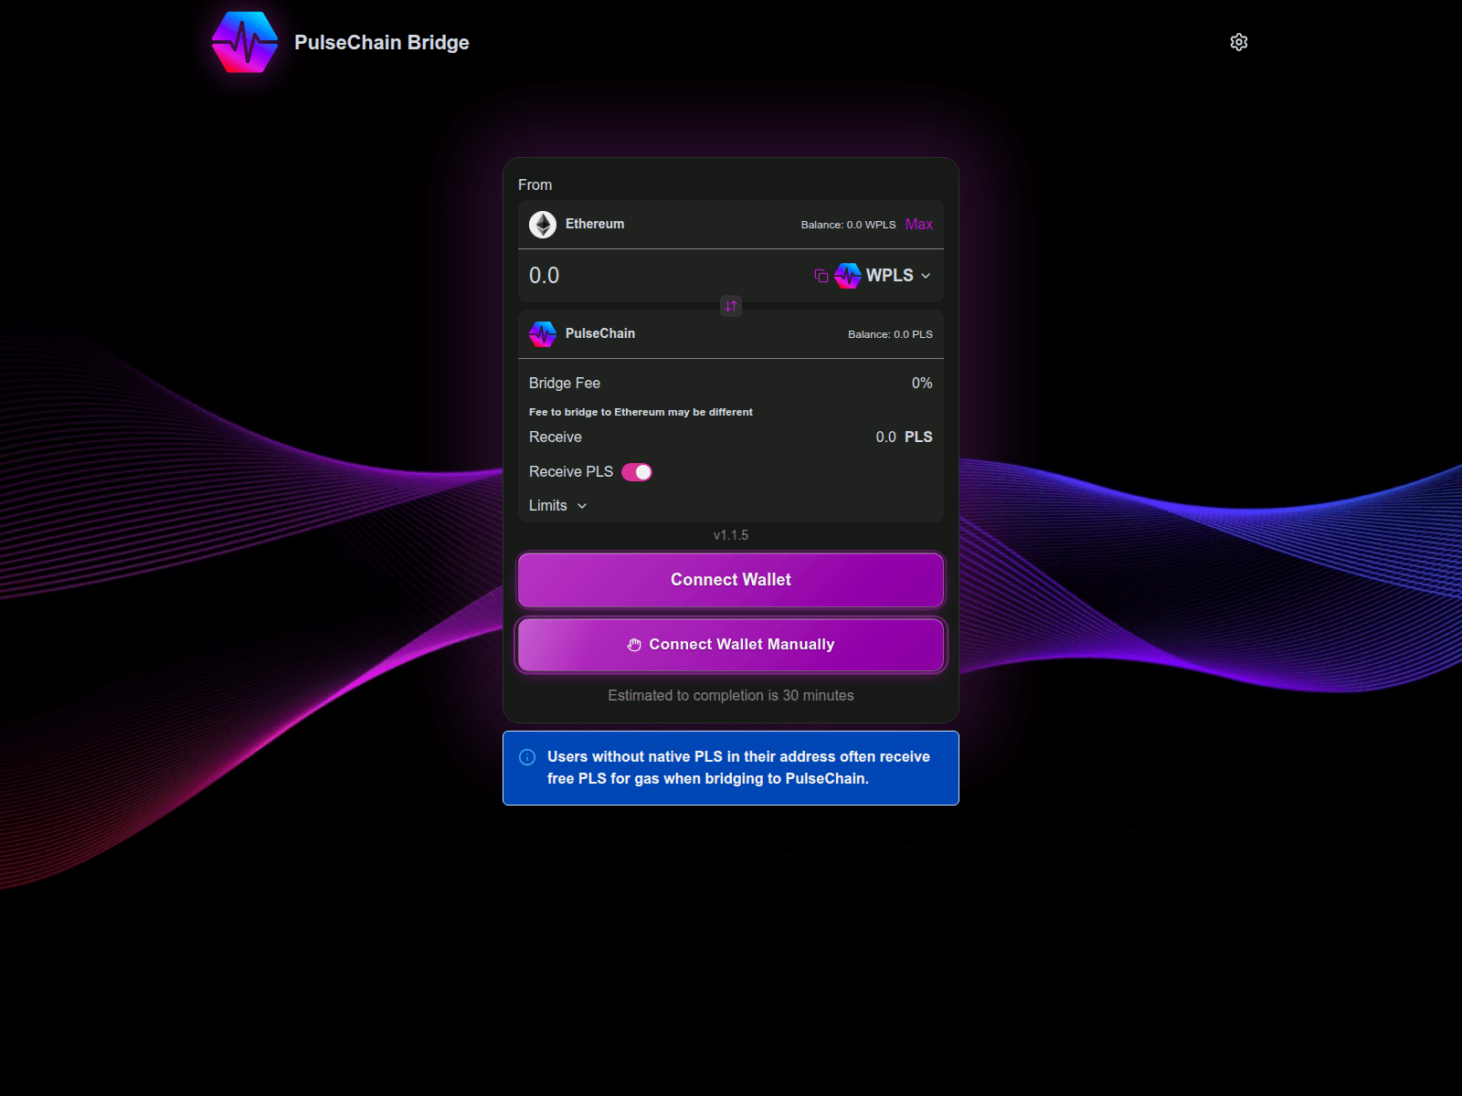Click the 0.0 amount input field
1462x1096 pixels.
click(x=667, y=276)
